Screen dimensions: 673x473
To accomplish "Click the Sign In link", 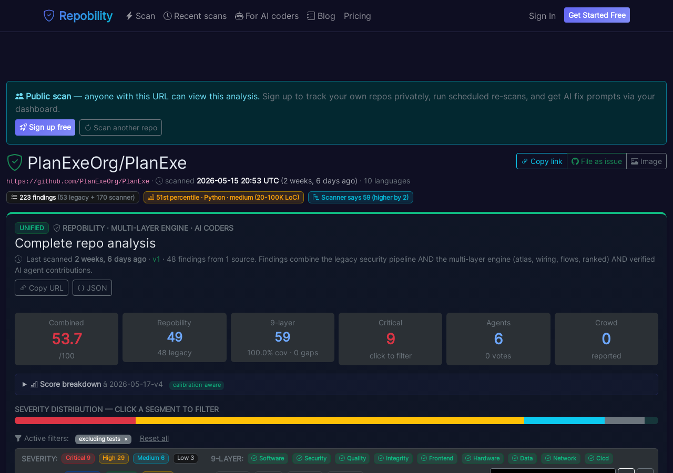I will (542, 16).
